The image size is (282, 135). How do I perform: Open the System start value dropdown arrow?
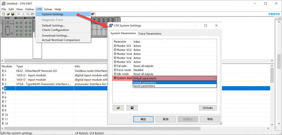click(215, 78)
